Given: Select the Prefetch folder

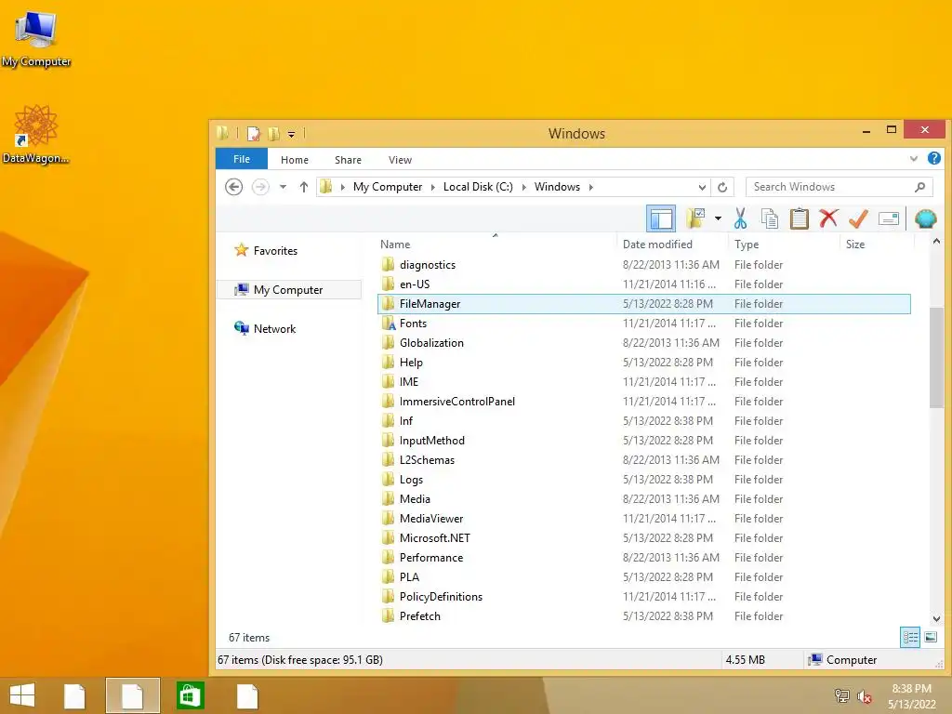Looking at the screenshot, I should point(643,615).
